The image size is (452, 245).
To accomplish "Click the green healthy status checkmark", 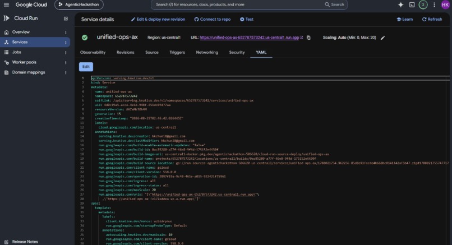I will (85, 38).
